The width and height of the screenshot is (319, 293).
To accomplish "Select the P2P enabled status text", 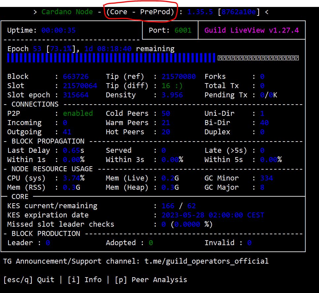I will [x=78, y=114].
